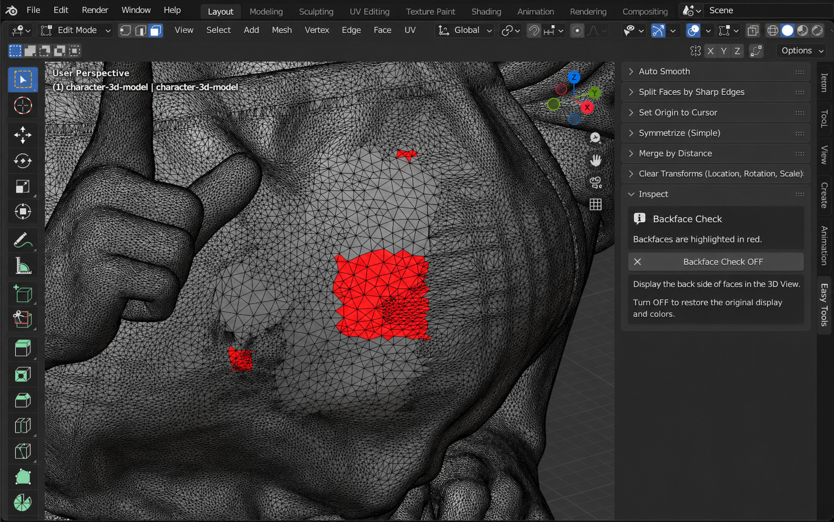
Task: Choose the Annotate pencil tool
Action: pyautogui.click(x=23, y=240)
